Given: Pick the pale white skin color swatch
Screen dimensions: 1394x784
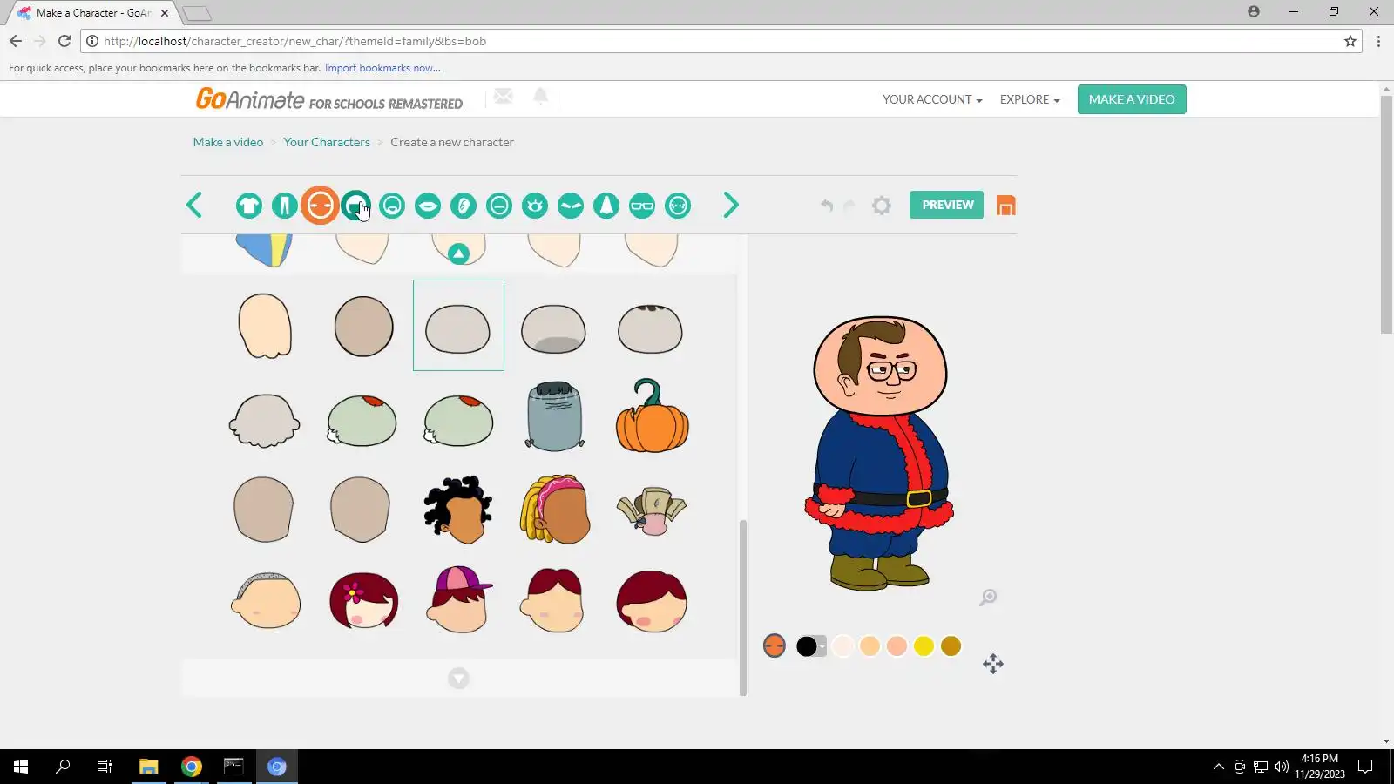Looking at the screenshot, I should pyautogui.click(x=842, y=645).
